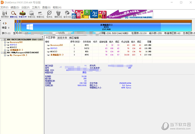Image resolution: width=195 pixels, height=134 pixels.
Task: Expand the My Passport(D:) tree node
Action: click(5, 55)
